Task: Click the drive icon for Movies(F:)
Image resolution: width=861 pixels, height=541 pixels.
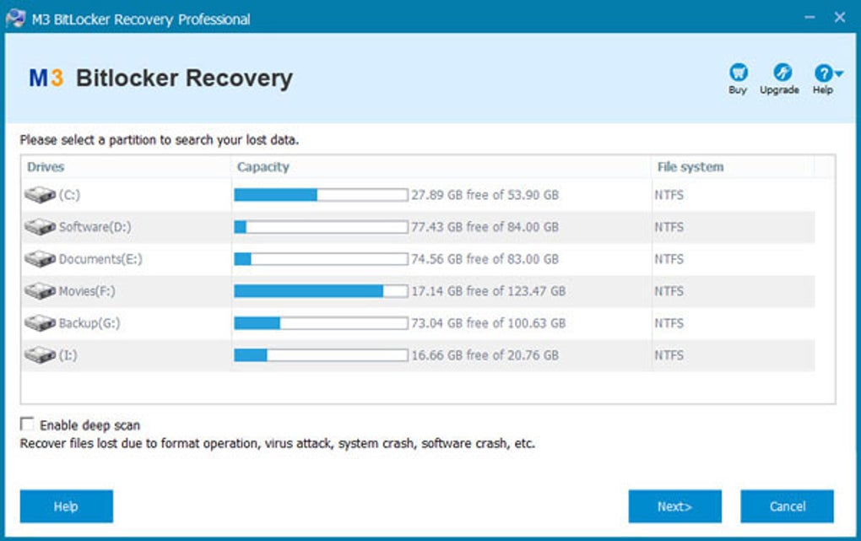Action: click(x=40, y=290)
